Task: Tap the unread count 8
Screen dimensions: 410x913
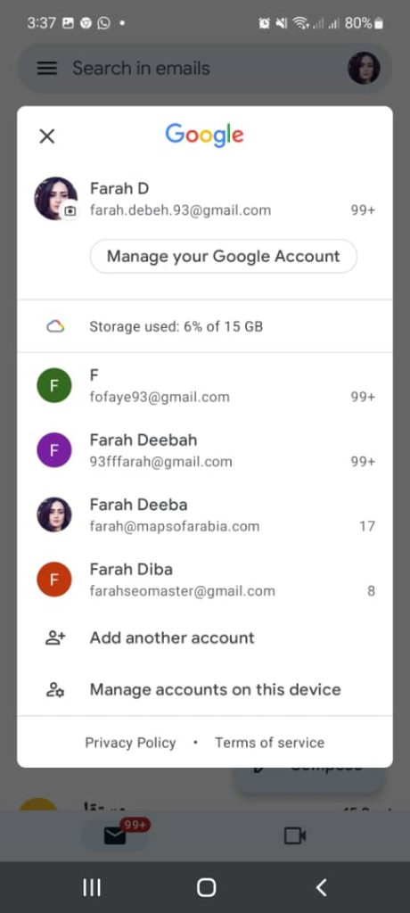Action: [371, 591]
